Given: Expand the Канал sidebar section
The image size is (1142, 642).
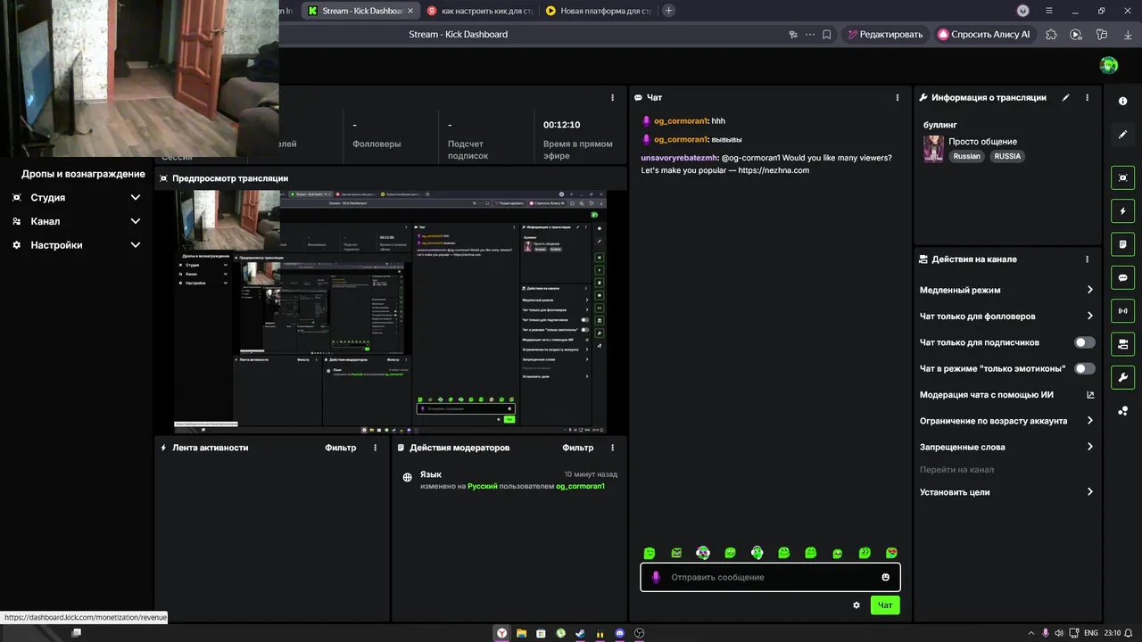Looking at the screenshot, I should 77,221.
